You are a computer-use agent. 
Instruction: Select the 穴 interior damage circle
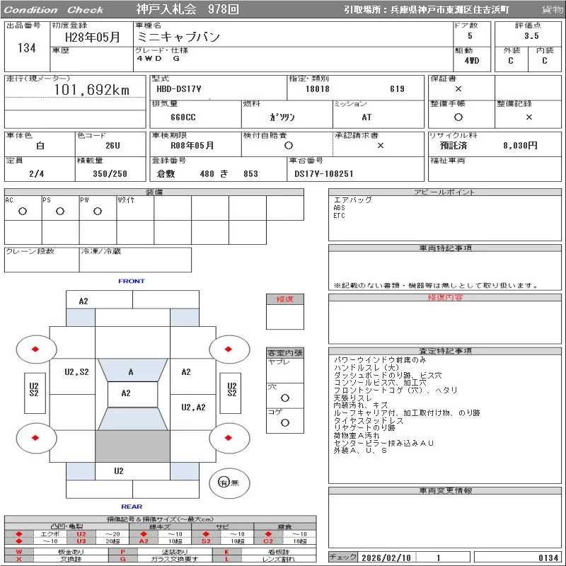pos(285,398)
